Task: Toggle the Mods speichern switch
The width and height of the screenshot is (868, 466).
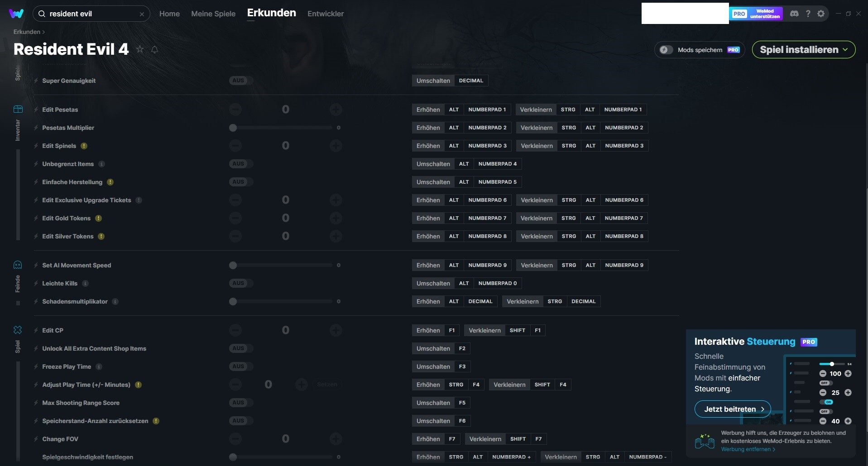Action: click(666, 50)
